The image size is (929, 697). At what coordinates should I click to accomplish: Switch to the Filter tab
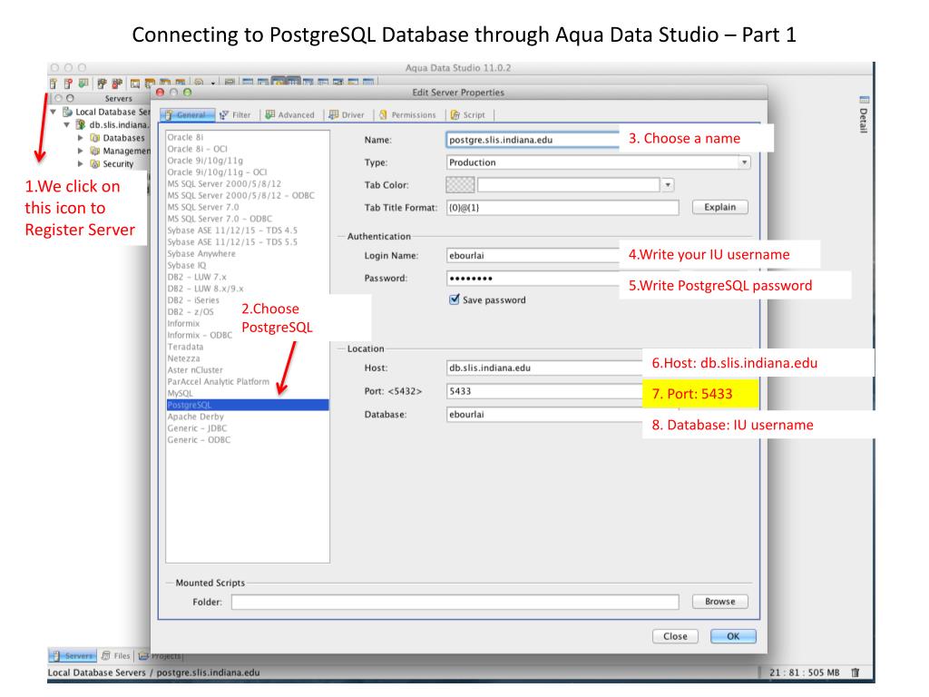[236, 115]
